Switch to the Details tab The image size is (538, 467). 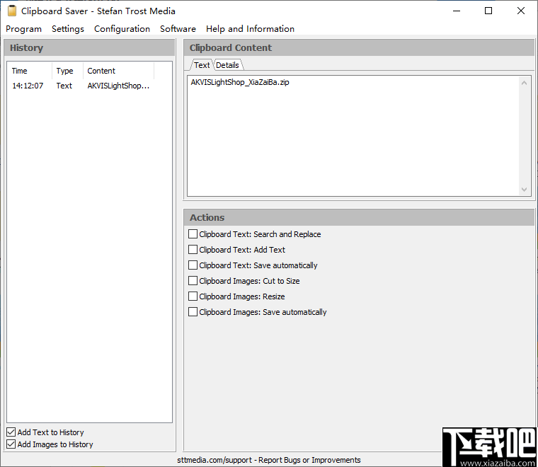pyautogui.click(x=227, y=65)
